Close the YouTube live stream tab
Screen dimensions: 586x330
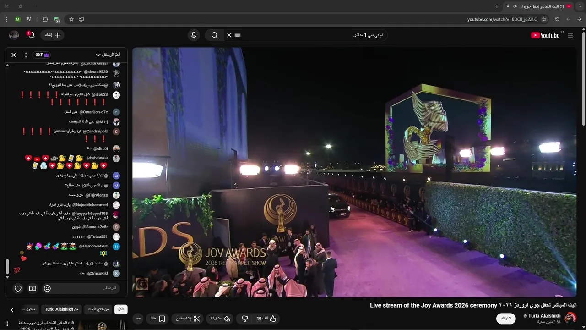click(508, 6)
